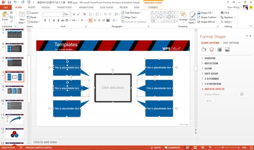
Task: Select the Effects pentagon icon in Format Shape
Action: click(212, 49)
